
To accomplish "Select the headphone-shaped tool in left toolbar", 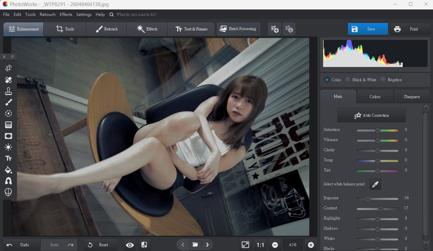I will point(8,181).
